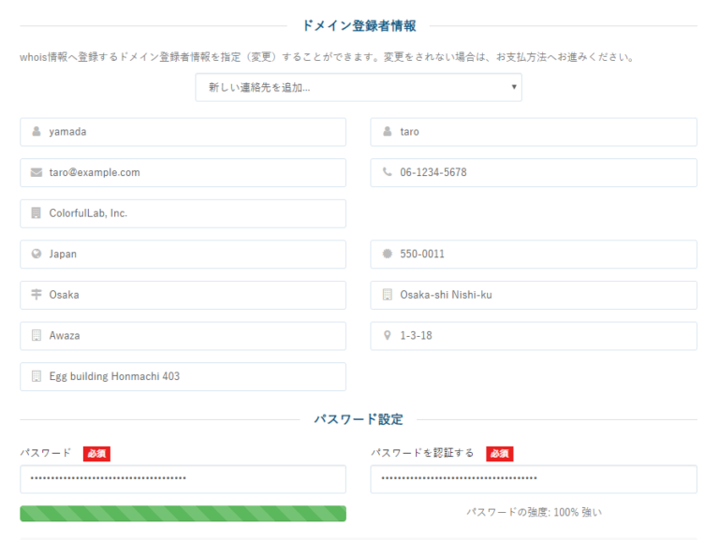Open the 新しい連絡先を追加 dropdown

click(x=358, y=88)
